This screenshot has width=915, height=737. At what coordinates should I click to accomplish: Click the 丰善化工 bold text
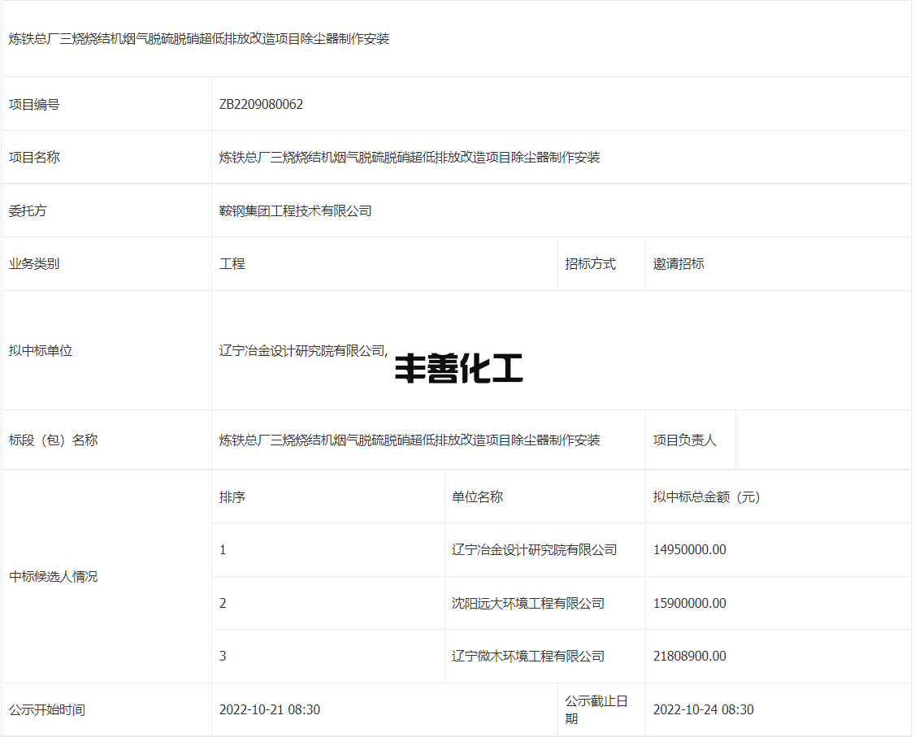[458, 368]
